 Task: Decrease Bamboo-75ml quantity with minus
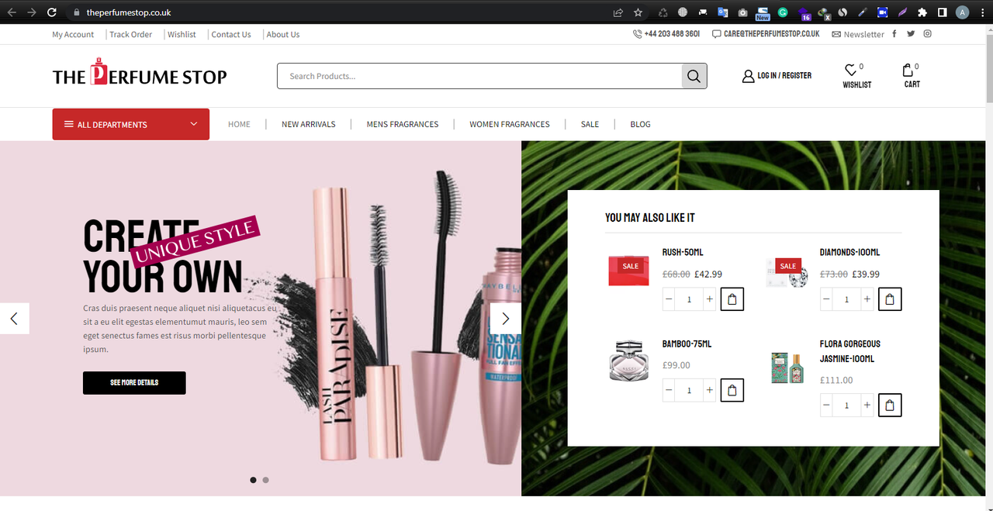[669, 390]
